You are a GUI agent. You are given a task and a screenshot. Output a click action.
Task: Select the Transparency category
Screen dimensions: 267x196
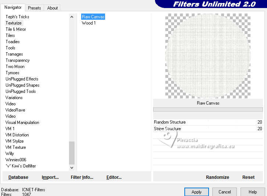tap(18, 60)
